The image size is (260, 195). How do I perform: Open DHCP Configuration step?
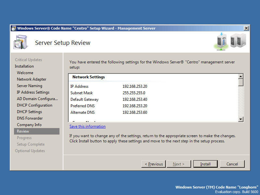(x=34, y=105)
